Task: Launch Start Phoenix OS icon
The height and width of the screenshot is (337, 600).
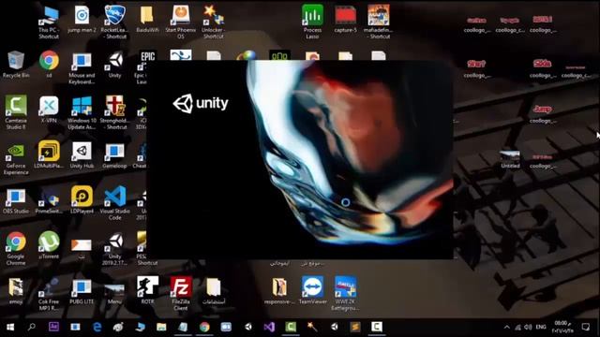Action: (x=180, y=22)
